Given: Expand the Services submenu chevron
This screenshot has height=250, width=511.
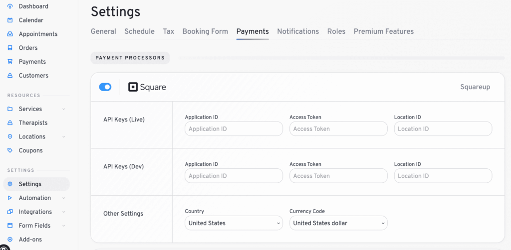Looking at the screenshot, I should pyautogui.click(x=64, y=109).
